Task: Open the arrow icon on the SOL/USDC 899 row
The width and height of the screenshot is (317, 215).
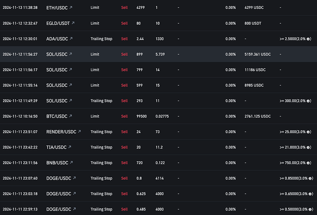Action: [70, 54]
